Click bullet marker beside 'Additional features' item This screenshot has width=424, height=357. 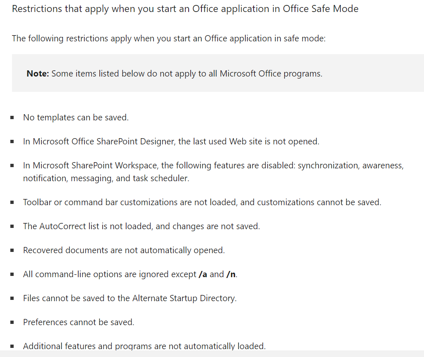pos(12,346)
